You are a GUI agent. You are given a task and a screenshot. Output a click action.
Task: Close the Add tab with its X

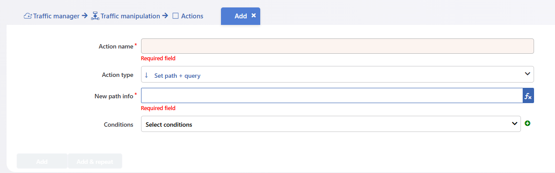pyautogui.click(x=254, y=15)
